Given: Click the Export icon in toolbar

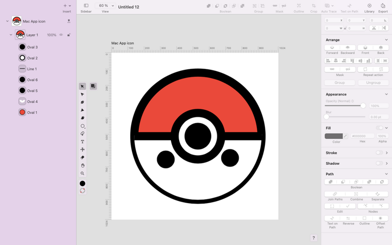Looking at the screenshot, I should pyautogui.click(x=383, y=6).
